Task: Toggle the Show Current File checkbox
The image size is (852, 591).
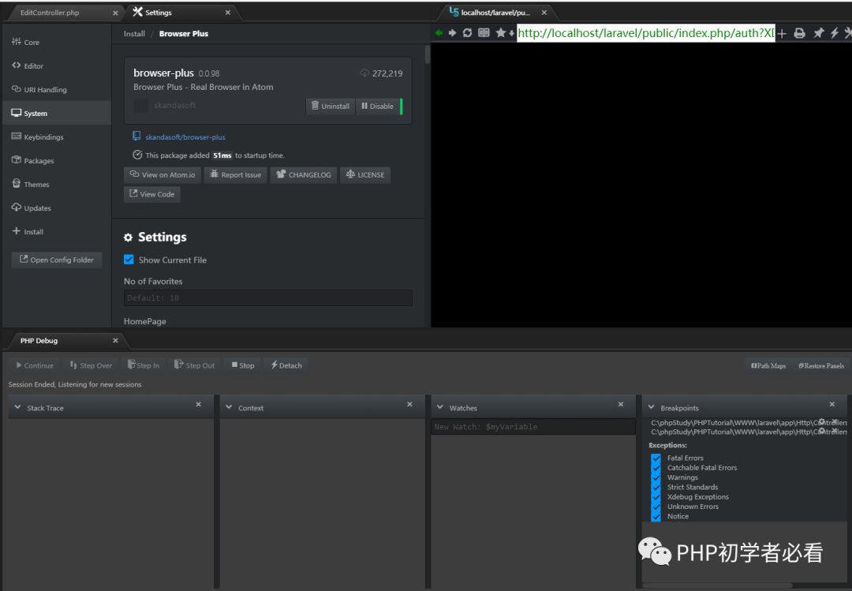Action: pyautogui.click(x=129, y=260)
